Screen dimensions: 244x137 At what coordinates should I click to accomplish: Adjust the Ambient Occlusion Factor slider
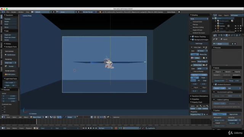pyautogui.click(x=220, y=88)
